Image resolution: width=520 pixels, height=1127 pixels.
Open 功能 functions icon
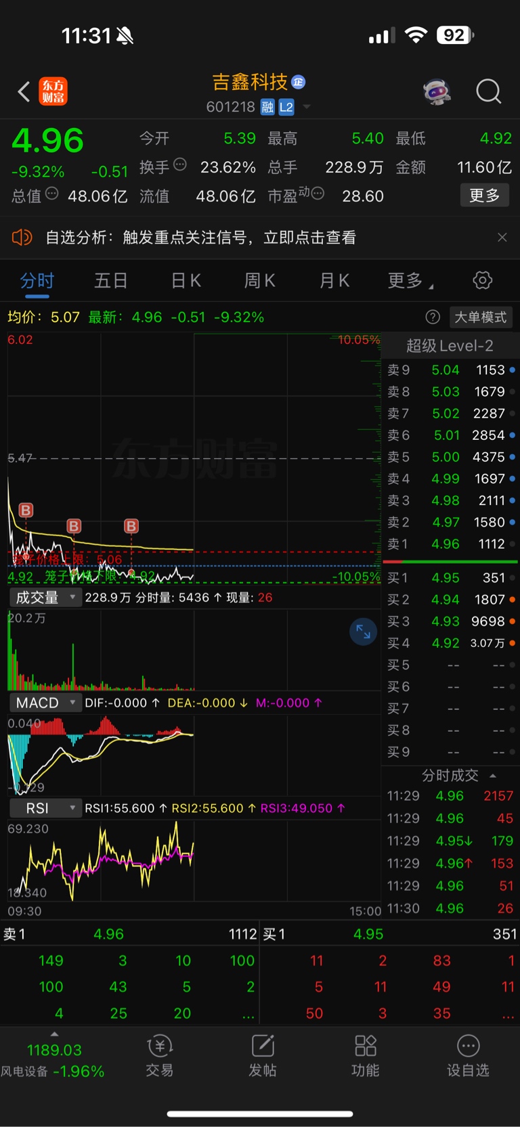click(x=366, y=1056)
